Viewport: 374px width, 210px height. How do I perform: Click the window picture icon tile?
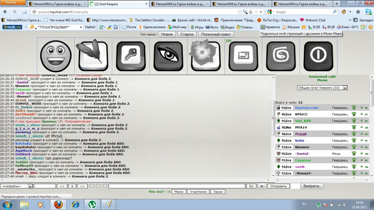point(243,55)
